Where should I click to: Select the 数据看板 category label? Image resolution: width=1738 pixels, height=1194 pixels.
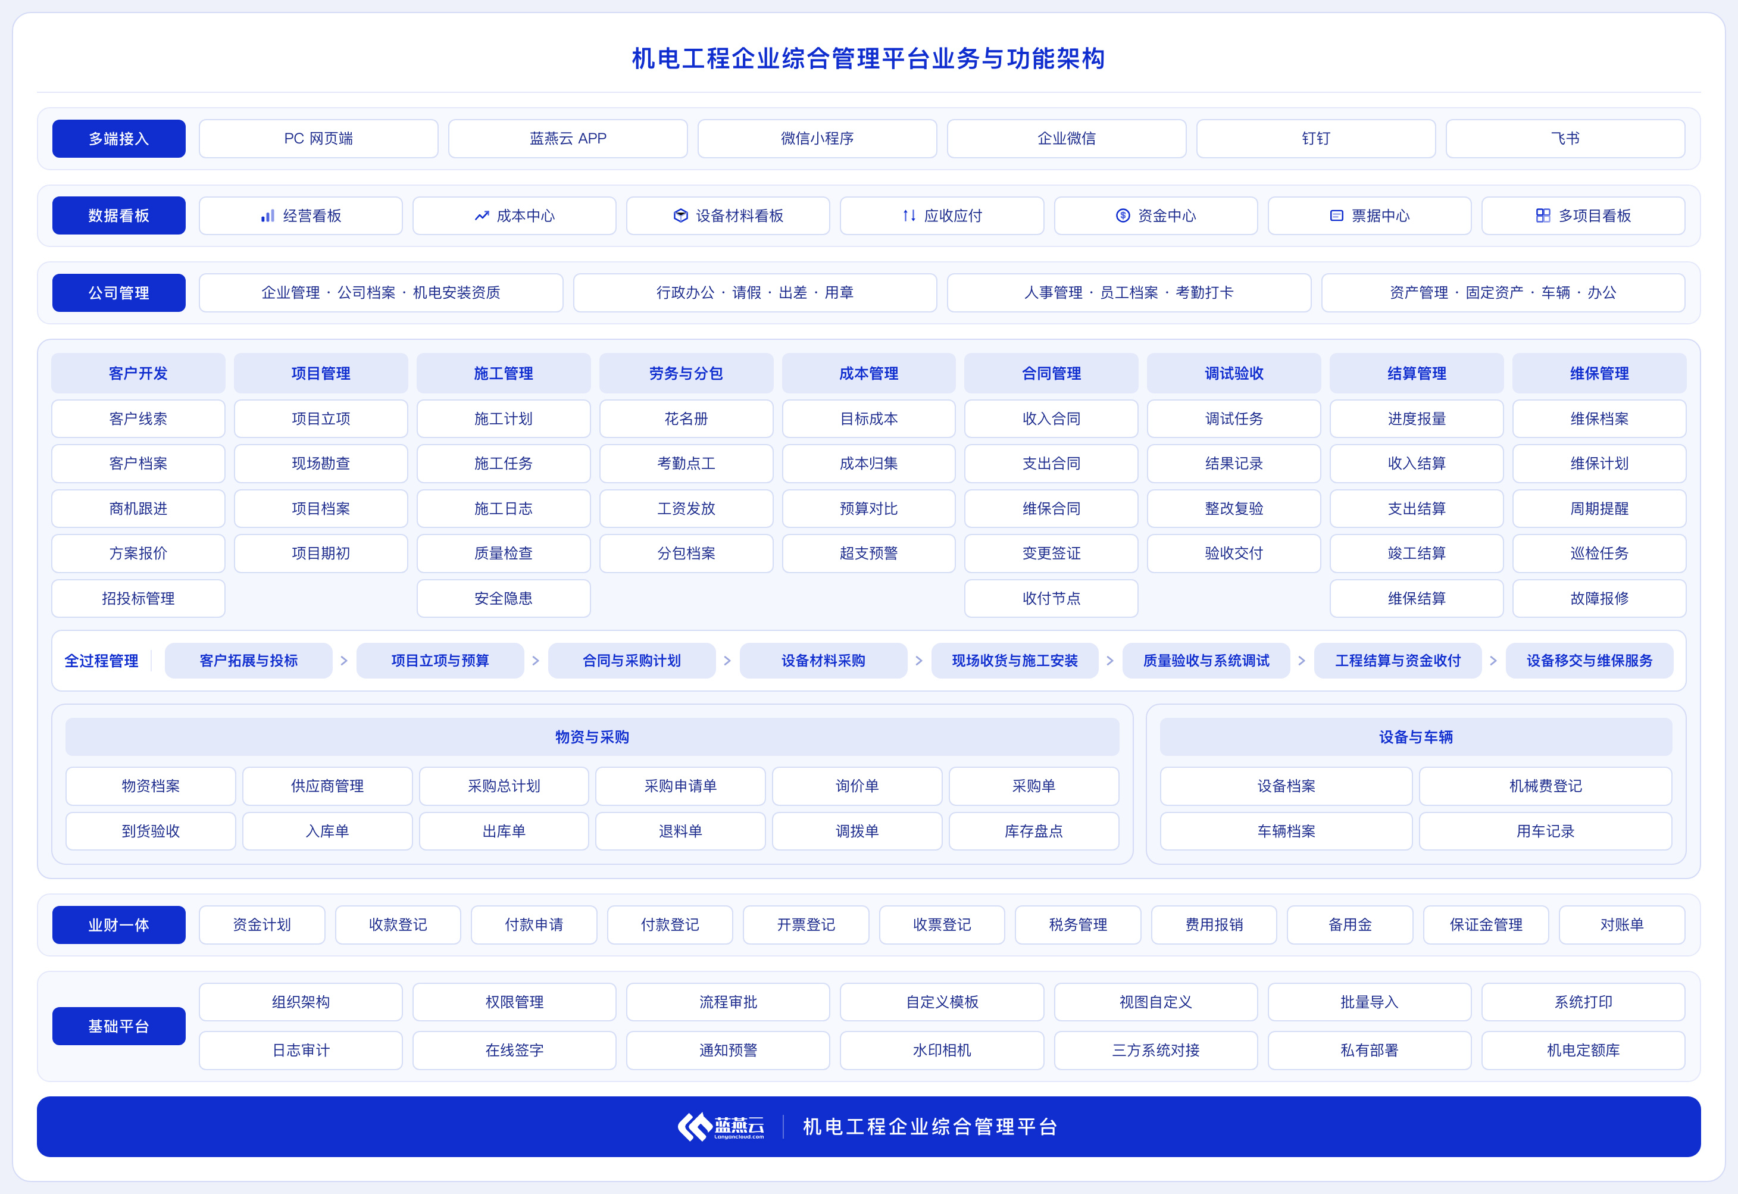point(119,215)
